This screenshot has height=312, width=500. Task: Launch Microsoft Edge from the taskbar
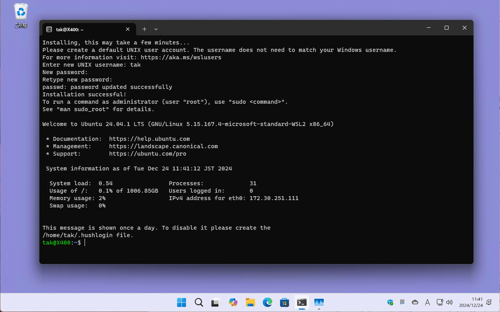[267, 302]
